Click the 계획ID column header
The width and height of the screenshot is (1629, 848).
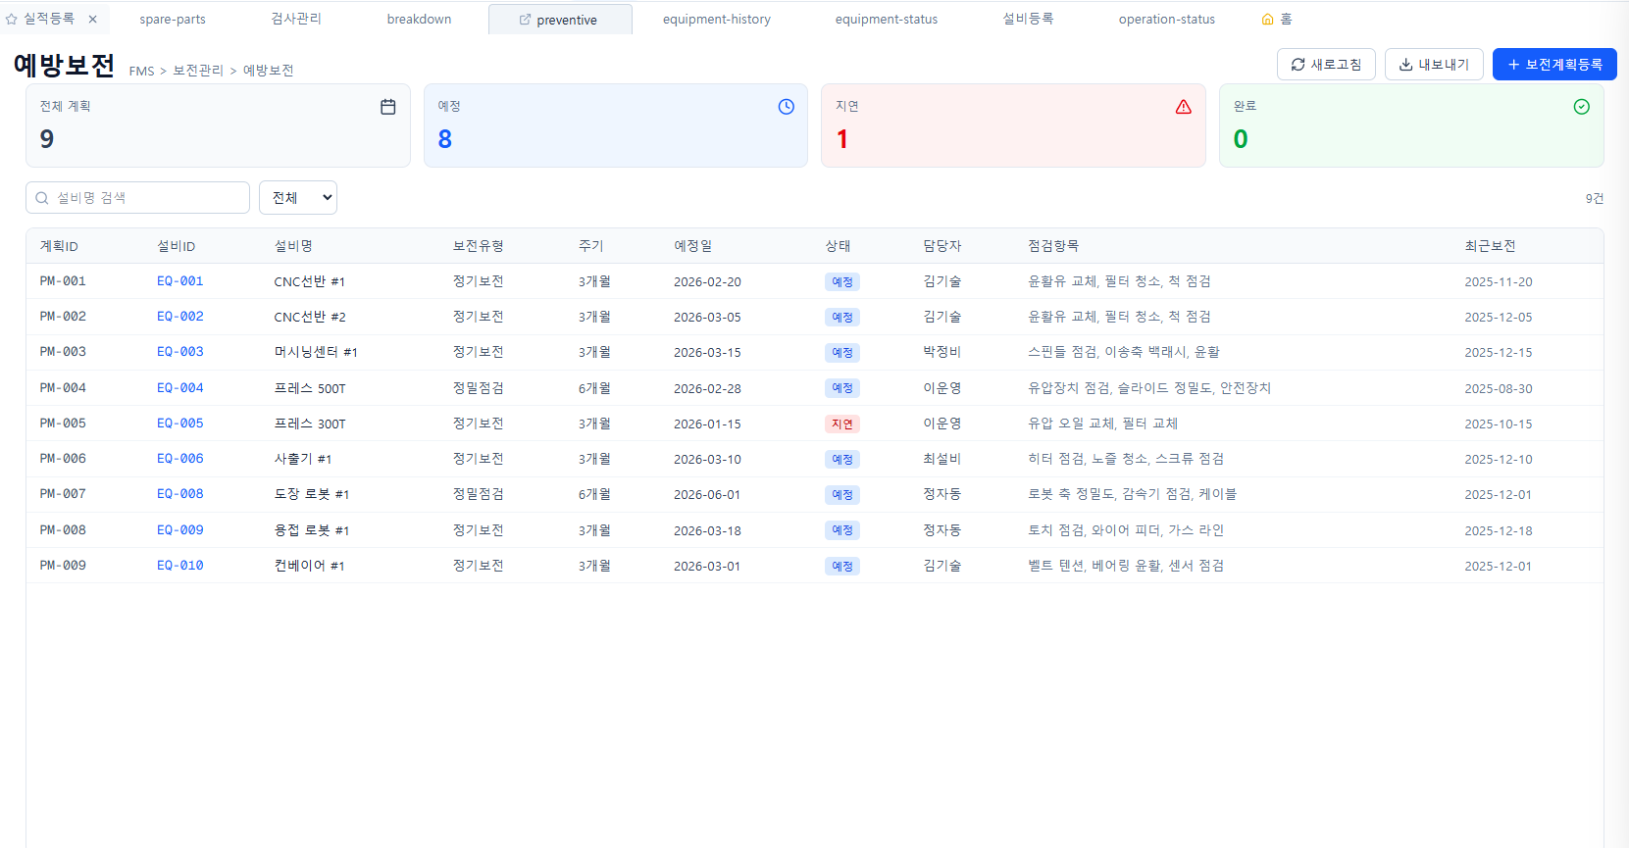59,246
